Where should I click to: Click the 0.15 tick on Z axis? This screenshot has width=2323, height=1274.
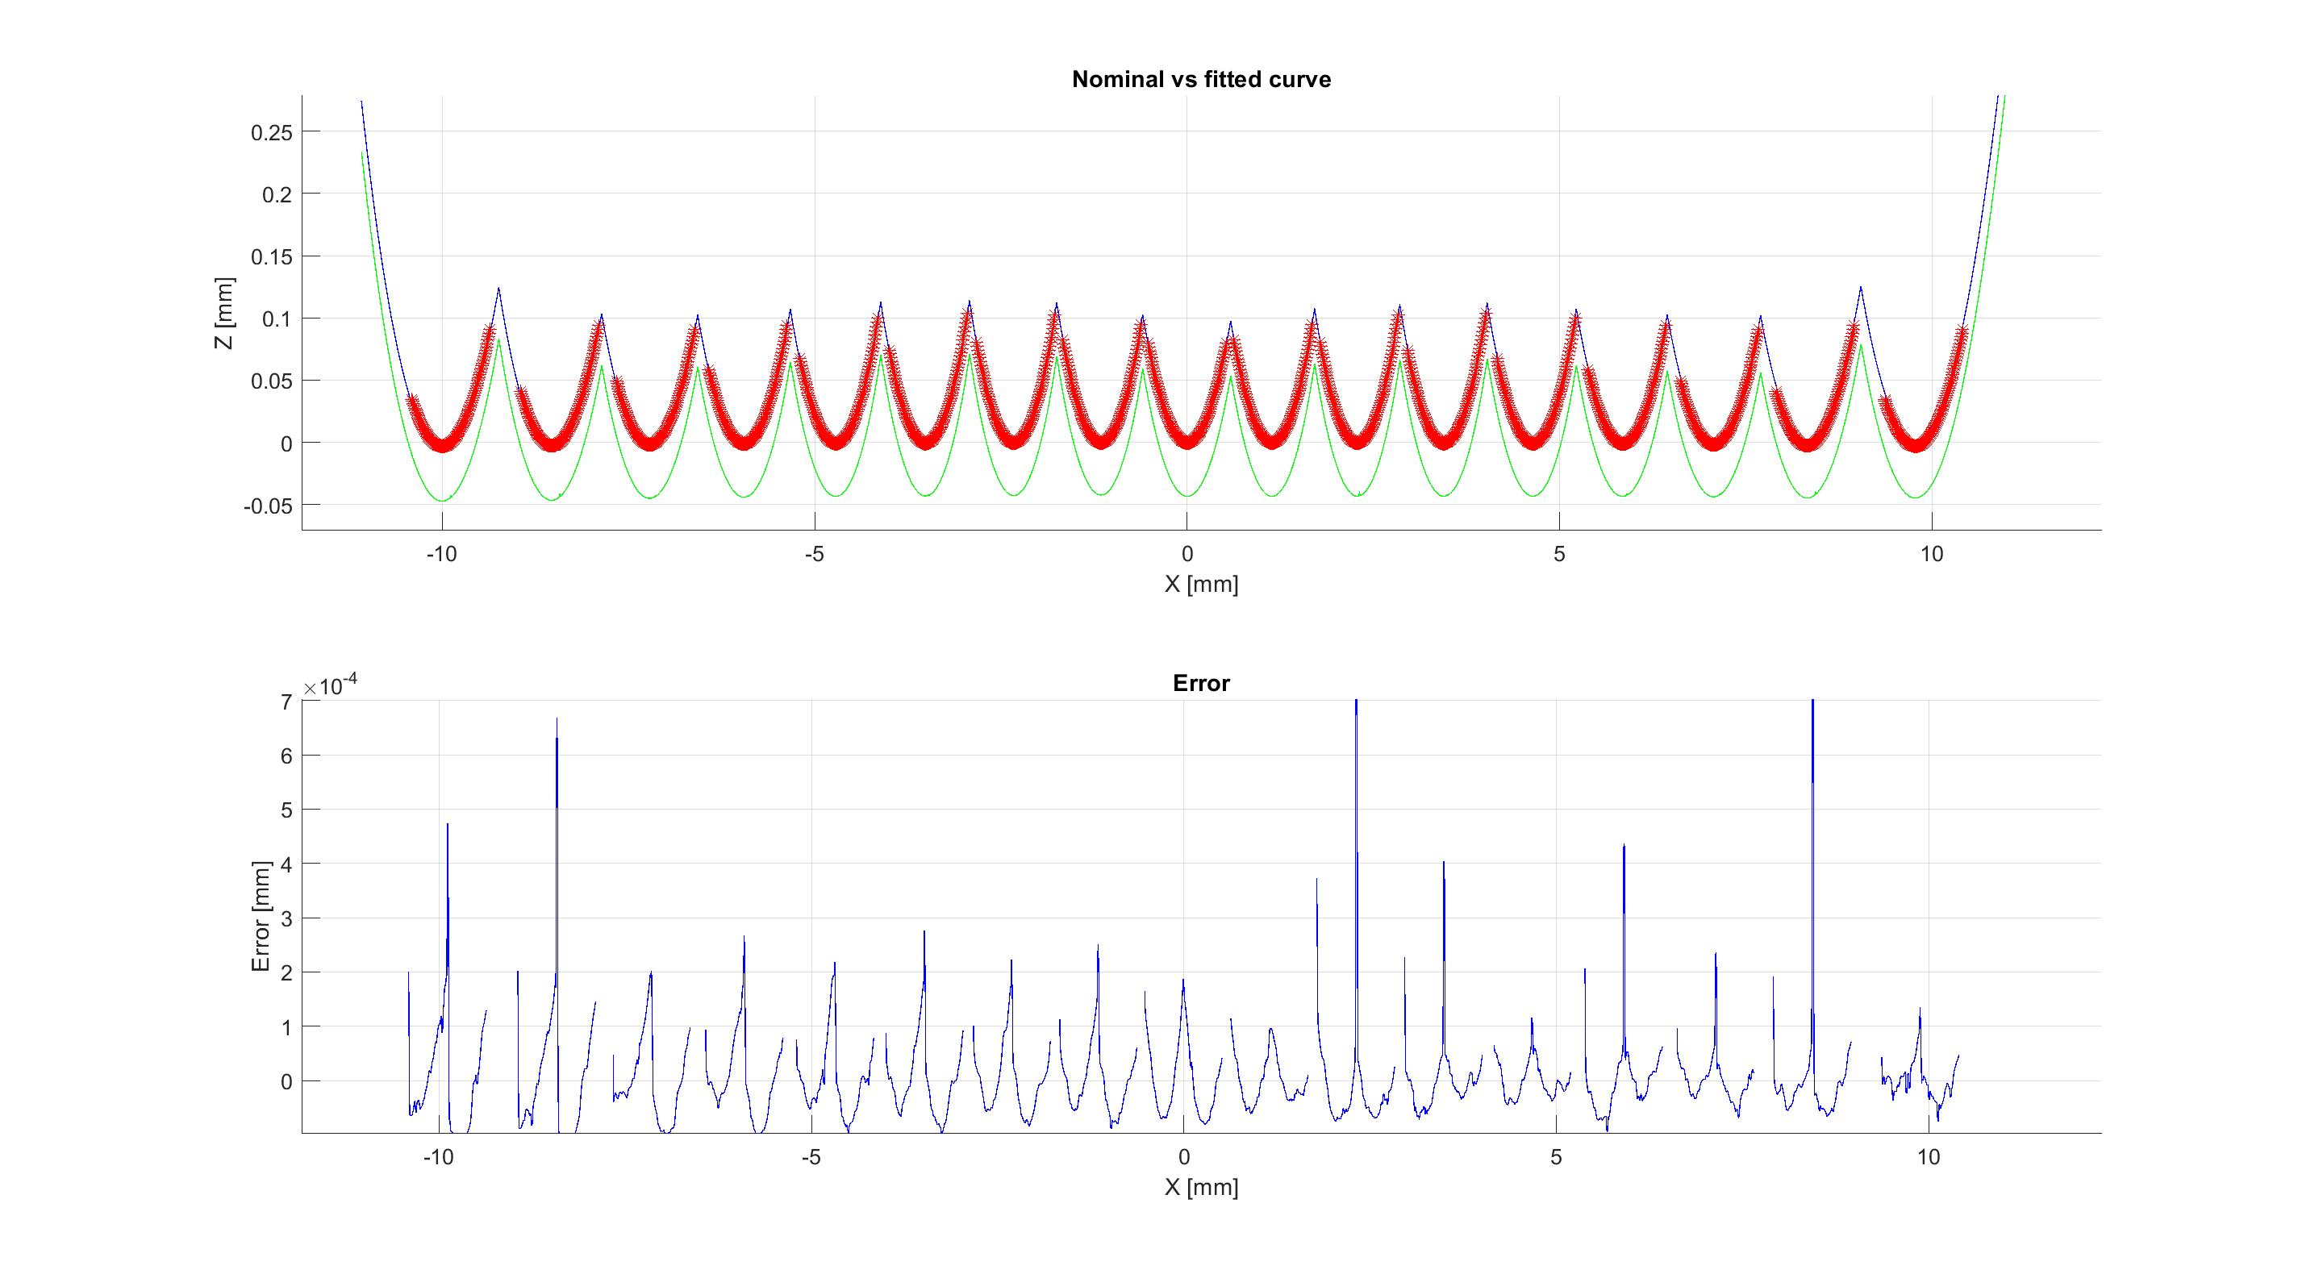(x=272, y=257)
